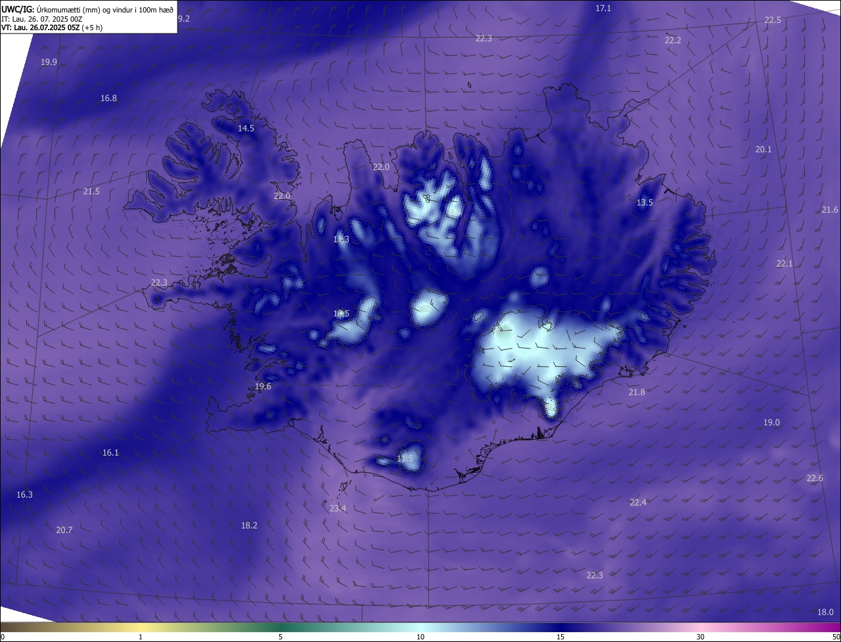The width and height of the screenshot is (841, 642).
Task: Click the 16.1 value label
Action: [110, 453]
